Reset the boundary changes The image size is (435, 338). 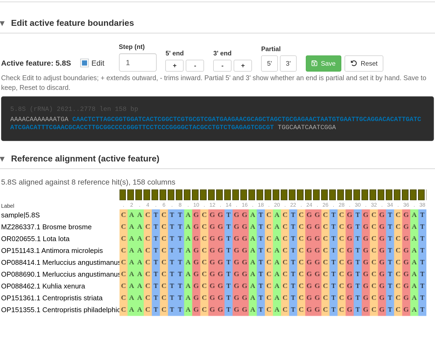click(x=364, y=64)
